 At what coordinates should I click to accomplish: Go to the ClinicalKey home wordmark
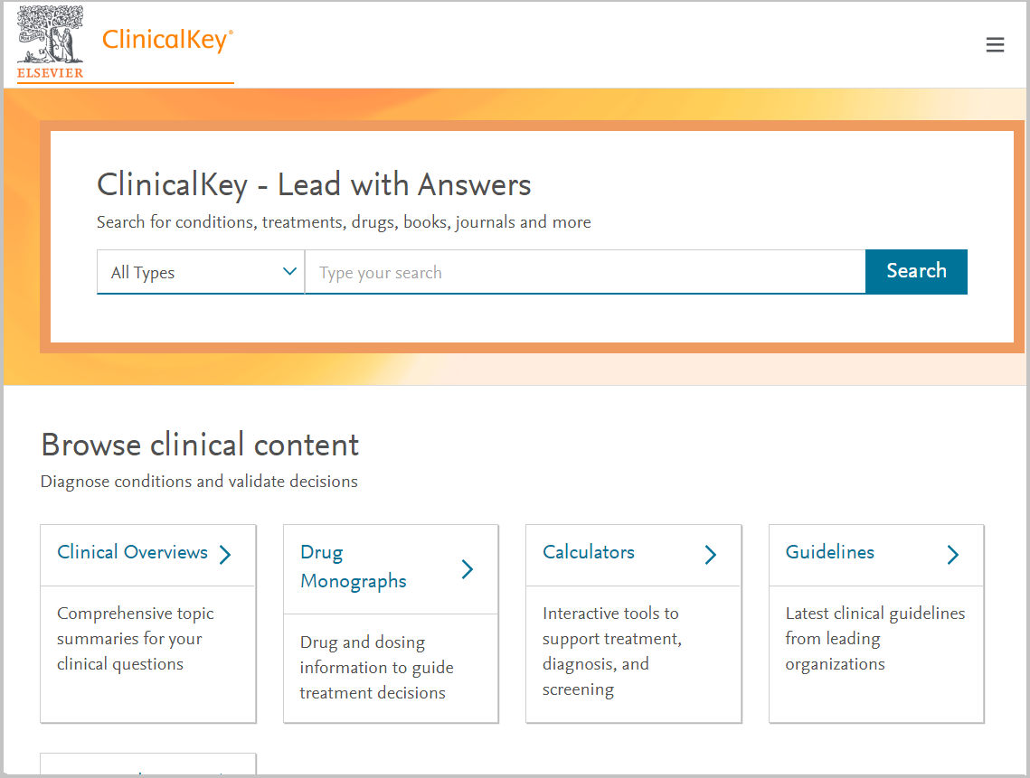tap(167, 41)
